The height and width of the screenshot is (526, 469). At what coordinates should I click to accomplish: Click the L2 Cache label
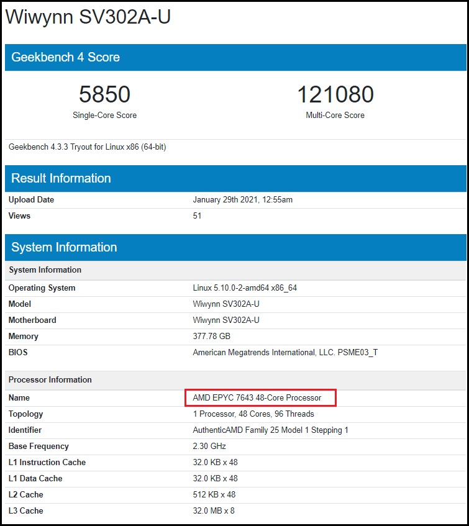26,494
